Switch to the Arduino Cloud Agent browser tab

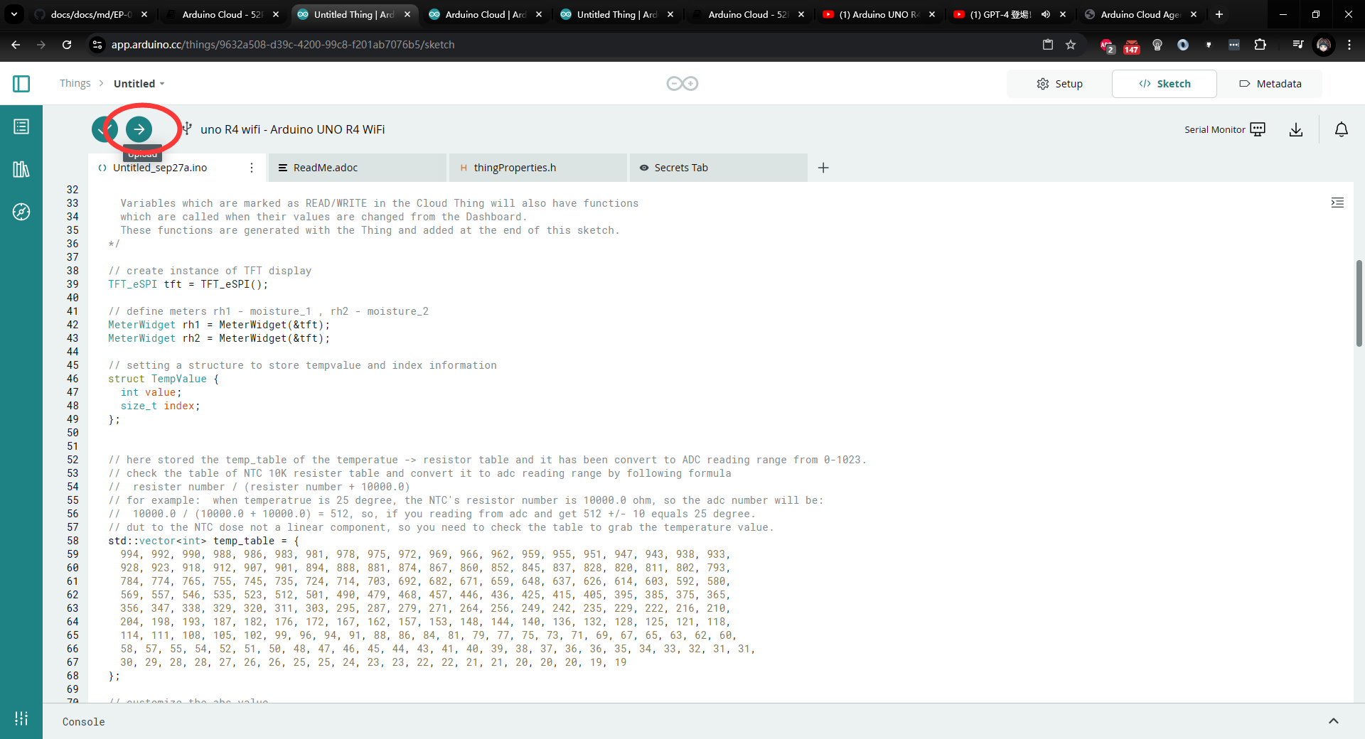[1140, 14]
